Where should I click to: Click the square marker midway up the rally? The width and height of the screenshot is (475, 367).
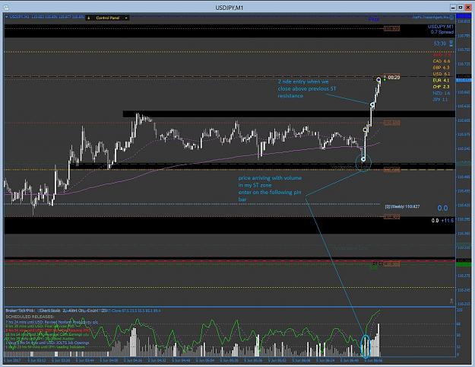pyautogui.click(x=365, y=130)
